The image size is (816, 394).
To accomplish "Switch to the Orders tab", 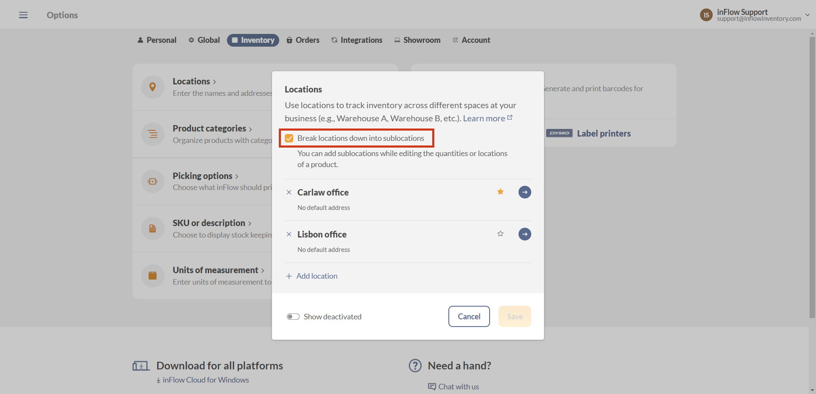I will (303, 40).
